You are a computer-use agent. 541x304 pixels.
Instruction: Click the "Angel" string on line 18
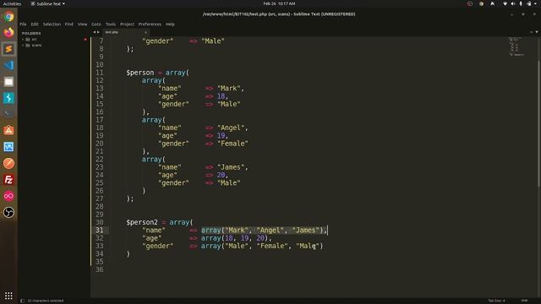pyautogui.click(x=231, y=128)
